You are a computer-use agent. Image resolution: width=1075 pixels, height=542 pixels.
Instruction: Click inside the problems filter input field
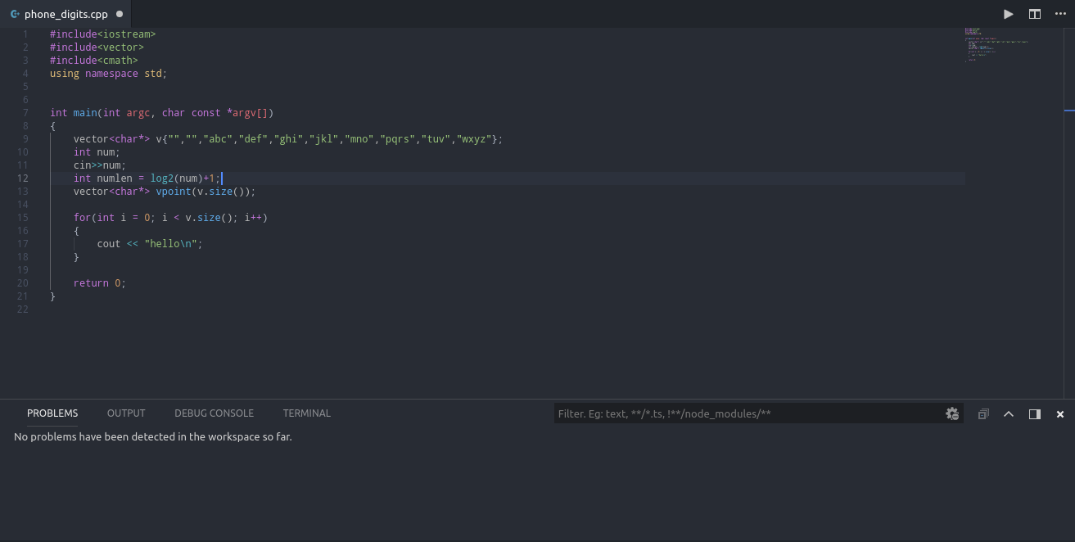[x=737, y=413]
